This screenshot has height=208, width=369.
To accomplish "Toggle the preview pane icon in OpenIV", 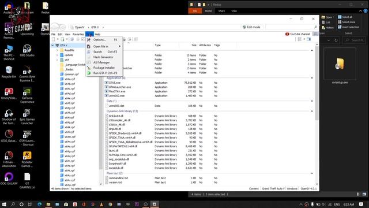I will [x=309, y=39].
